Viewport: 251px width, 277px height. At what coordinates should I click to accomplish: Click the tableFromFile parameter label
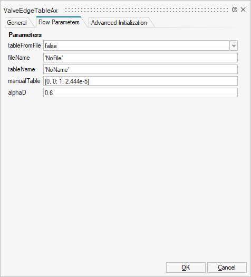[24, 45]
